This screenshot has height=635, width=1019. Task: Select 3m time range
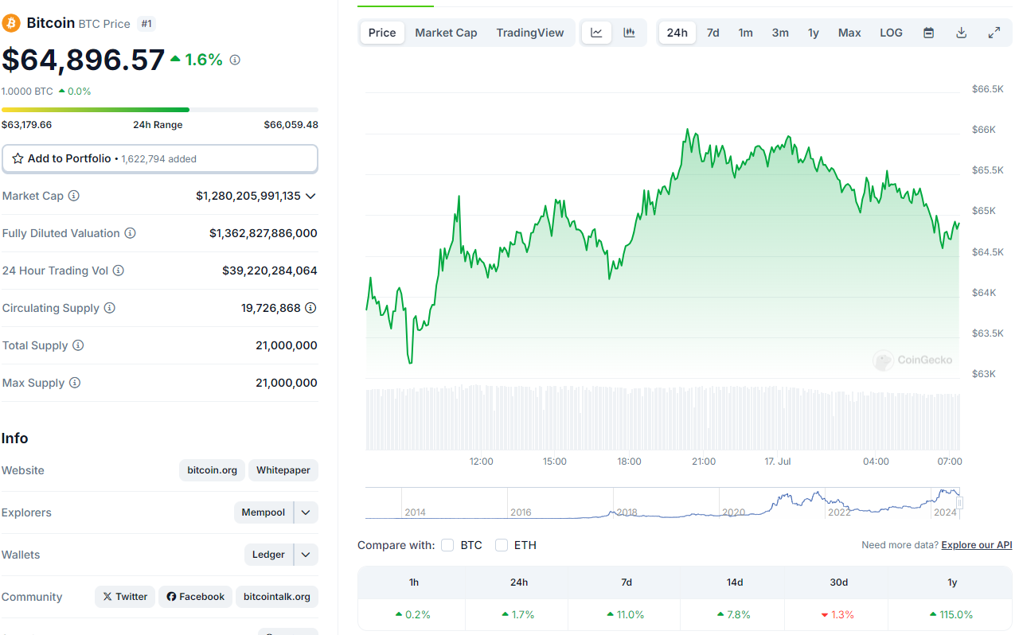[780, 33]
